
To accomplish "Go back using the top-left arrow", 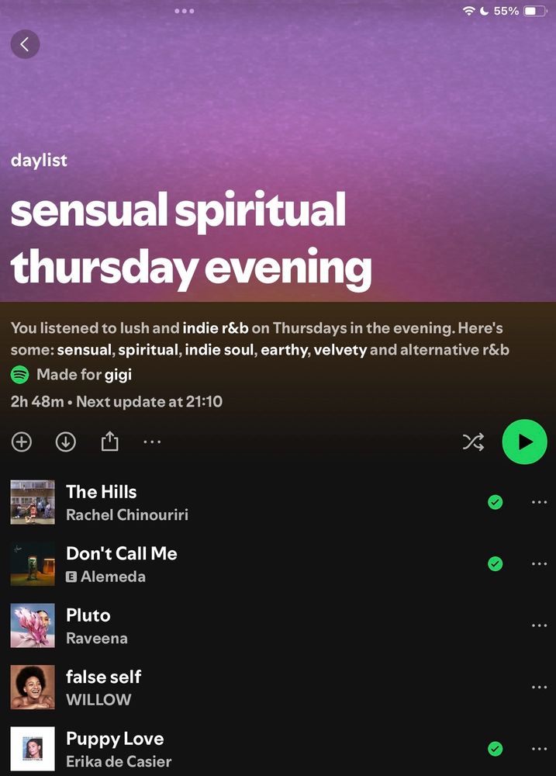I will [x=25, y=44].
